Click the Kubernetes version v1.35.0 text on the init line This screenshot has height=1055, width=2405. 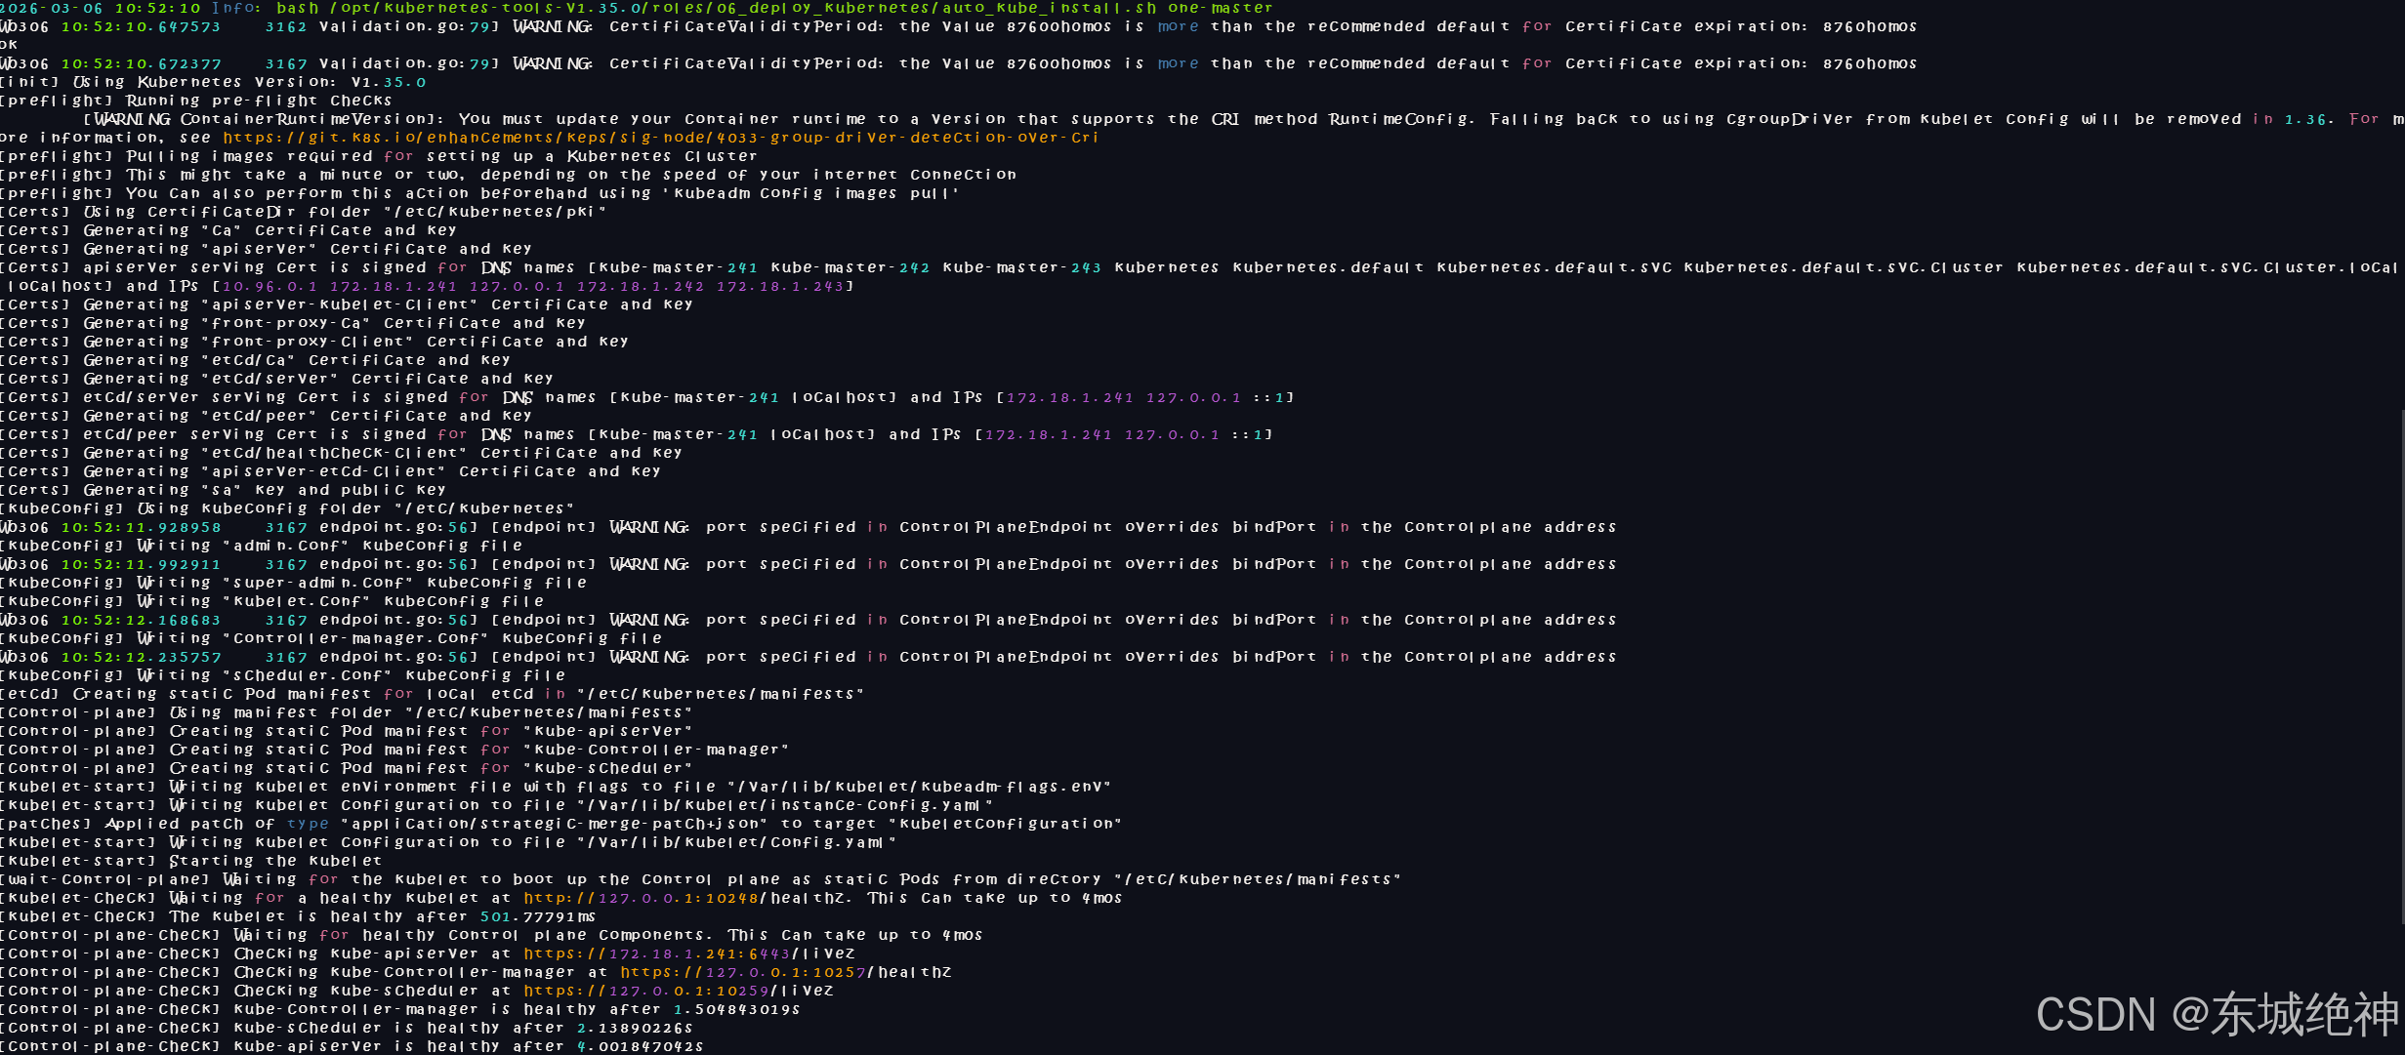pyautogui.click(x=389, y=82)
